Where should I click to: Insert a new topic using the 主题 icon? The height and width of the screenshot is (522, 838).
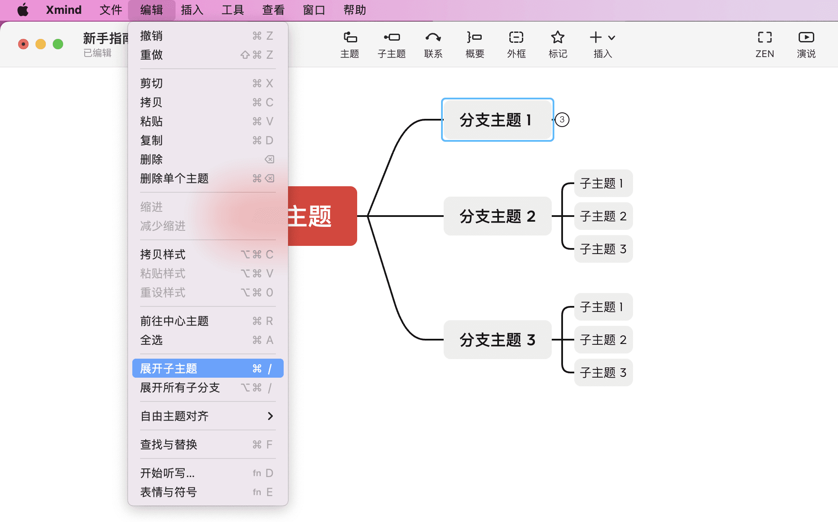[x=350, y=44]
